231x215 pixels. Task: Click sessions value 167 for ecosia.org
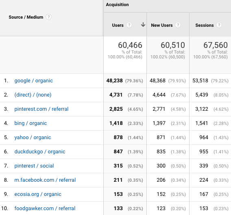pos(204,194)
